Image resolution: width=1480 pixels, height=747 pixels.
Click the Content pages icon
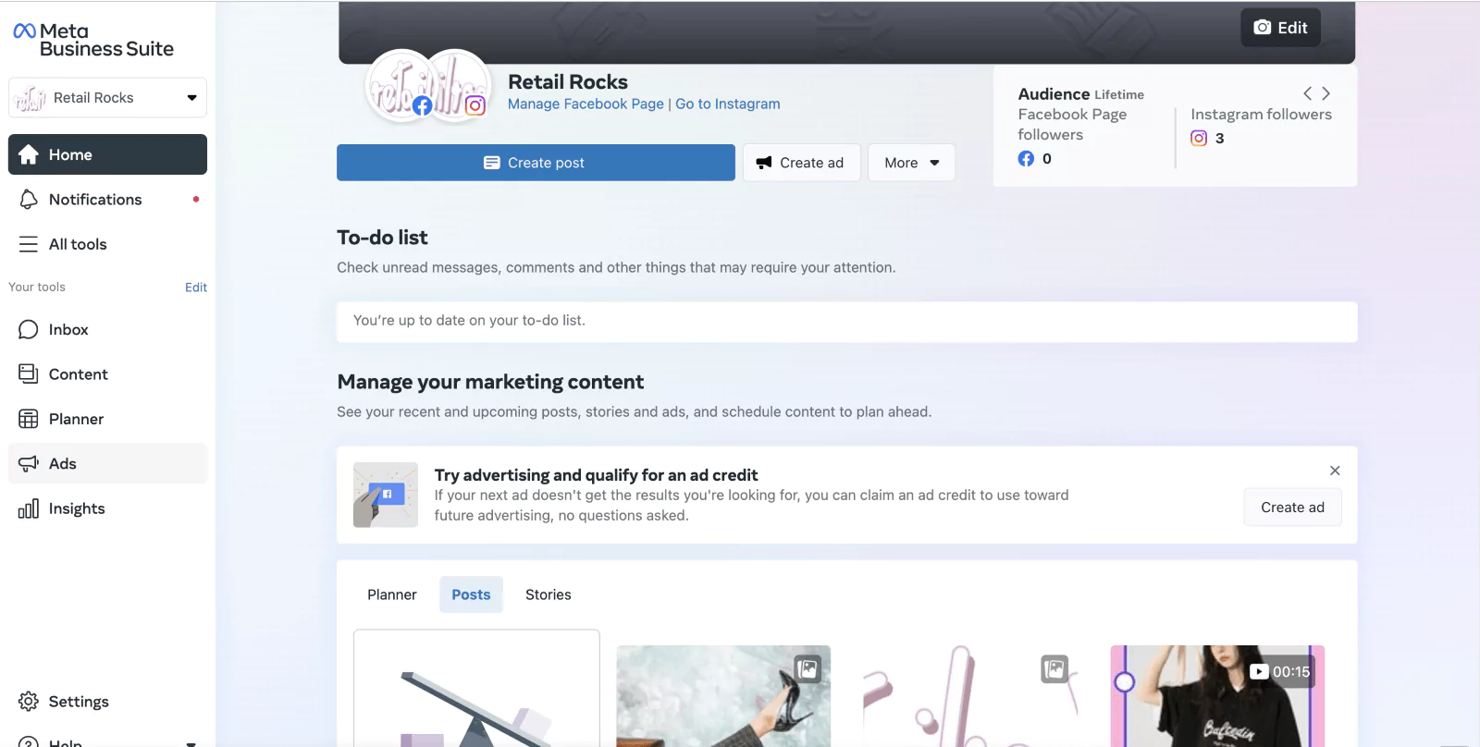(29, 374)
